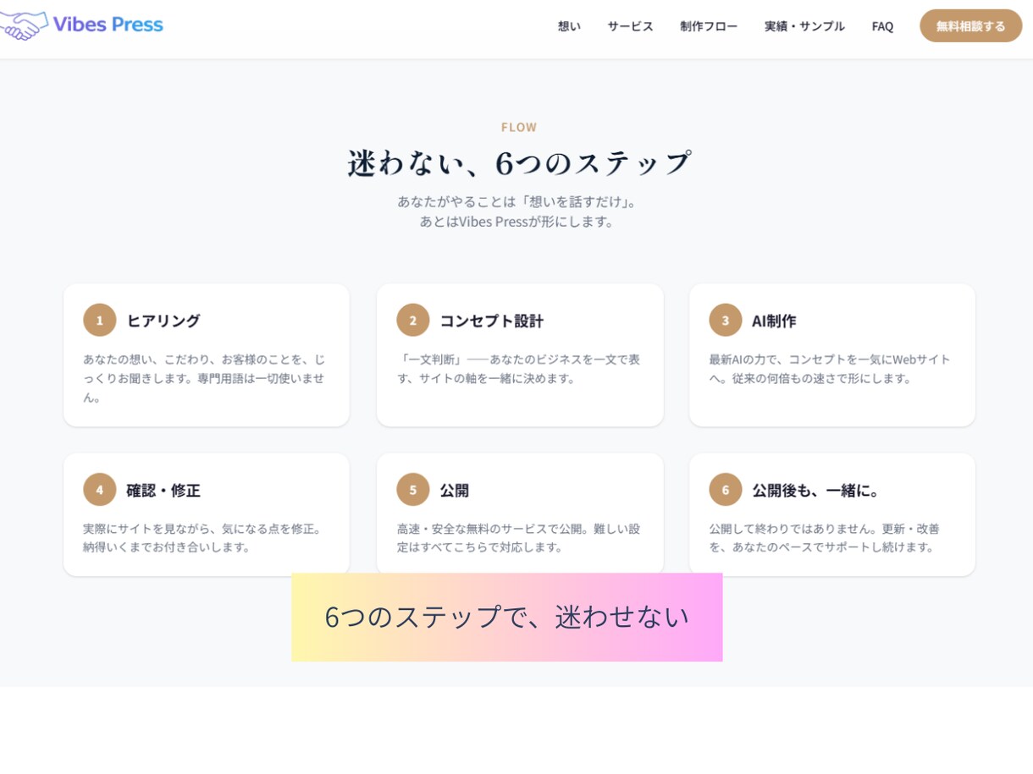This screenshot has height=774, width=1033.
Task: Click the Vibes Press handshake logo
Action: 23,25
